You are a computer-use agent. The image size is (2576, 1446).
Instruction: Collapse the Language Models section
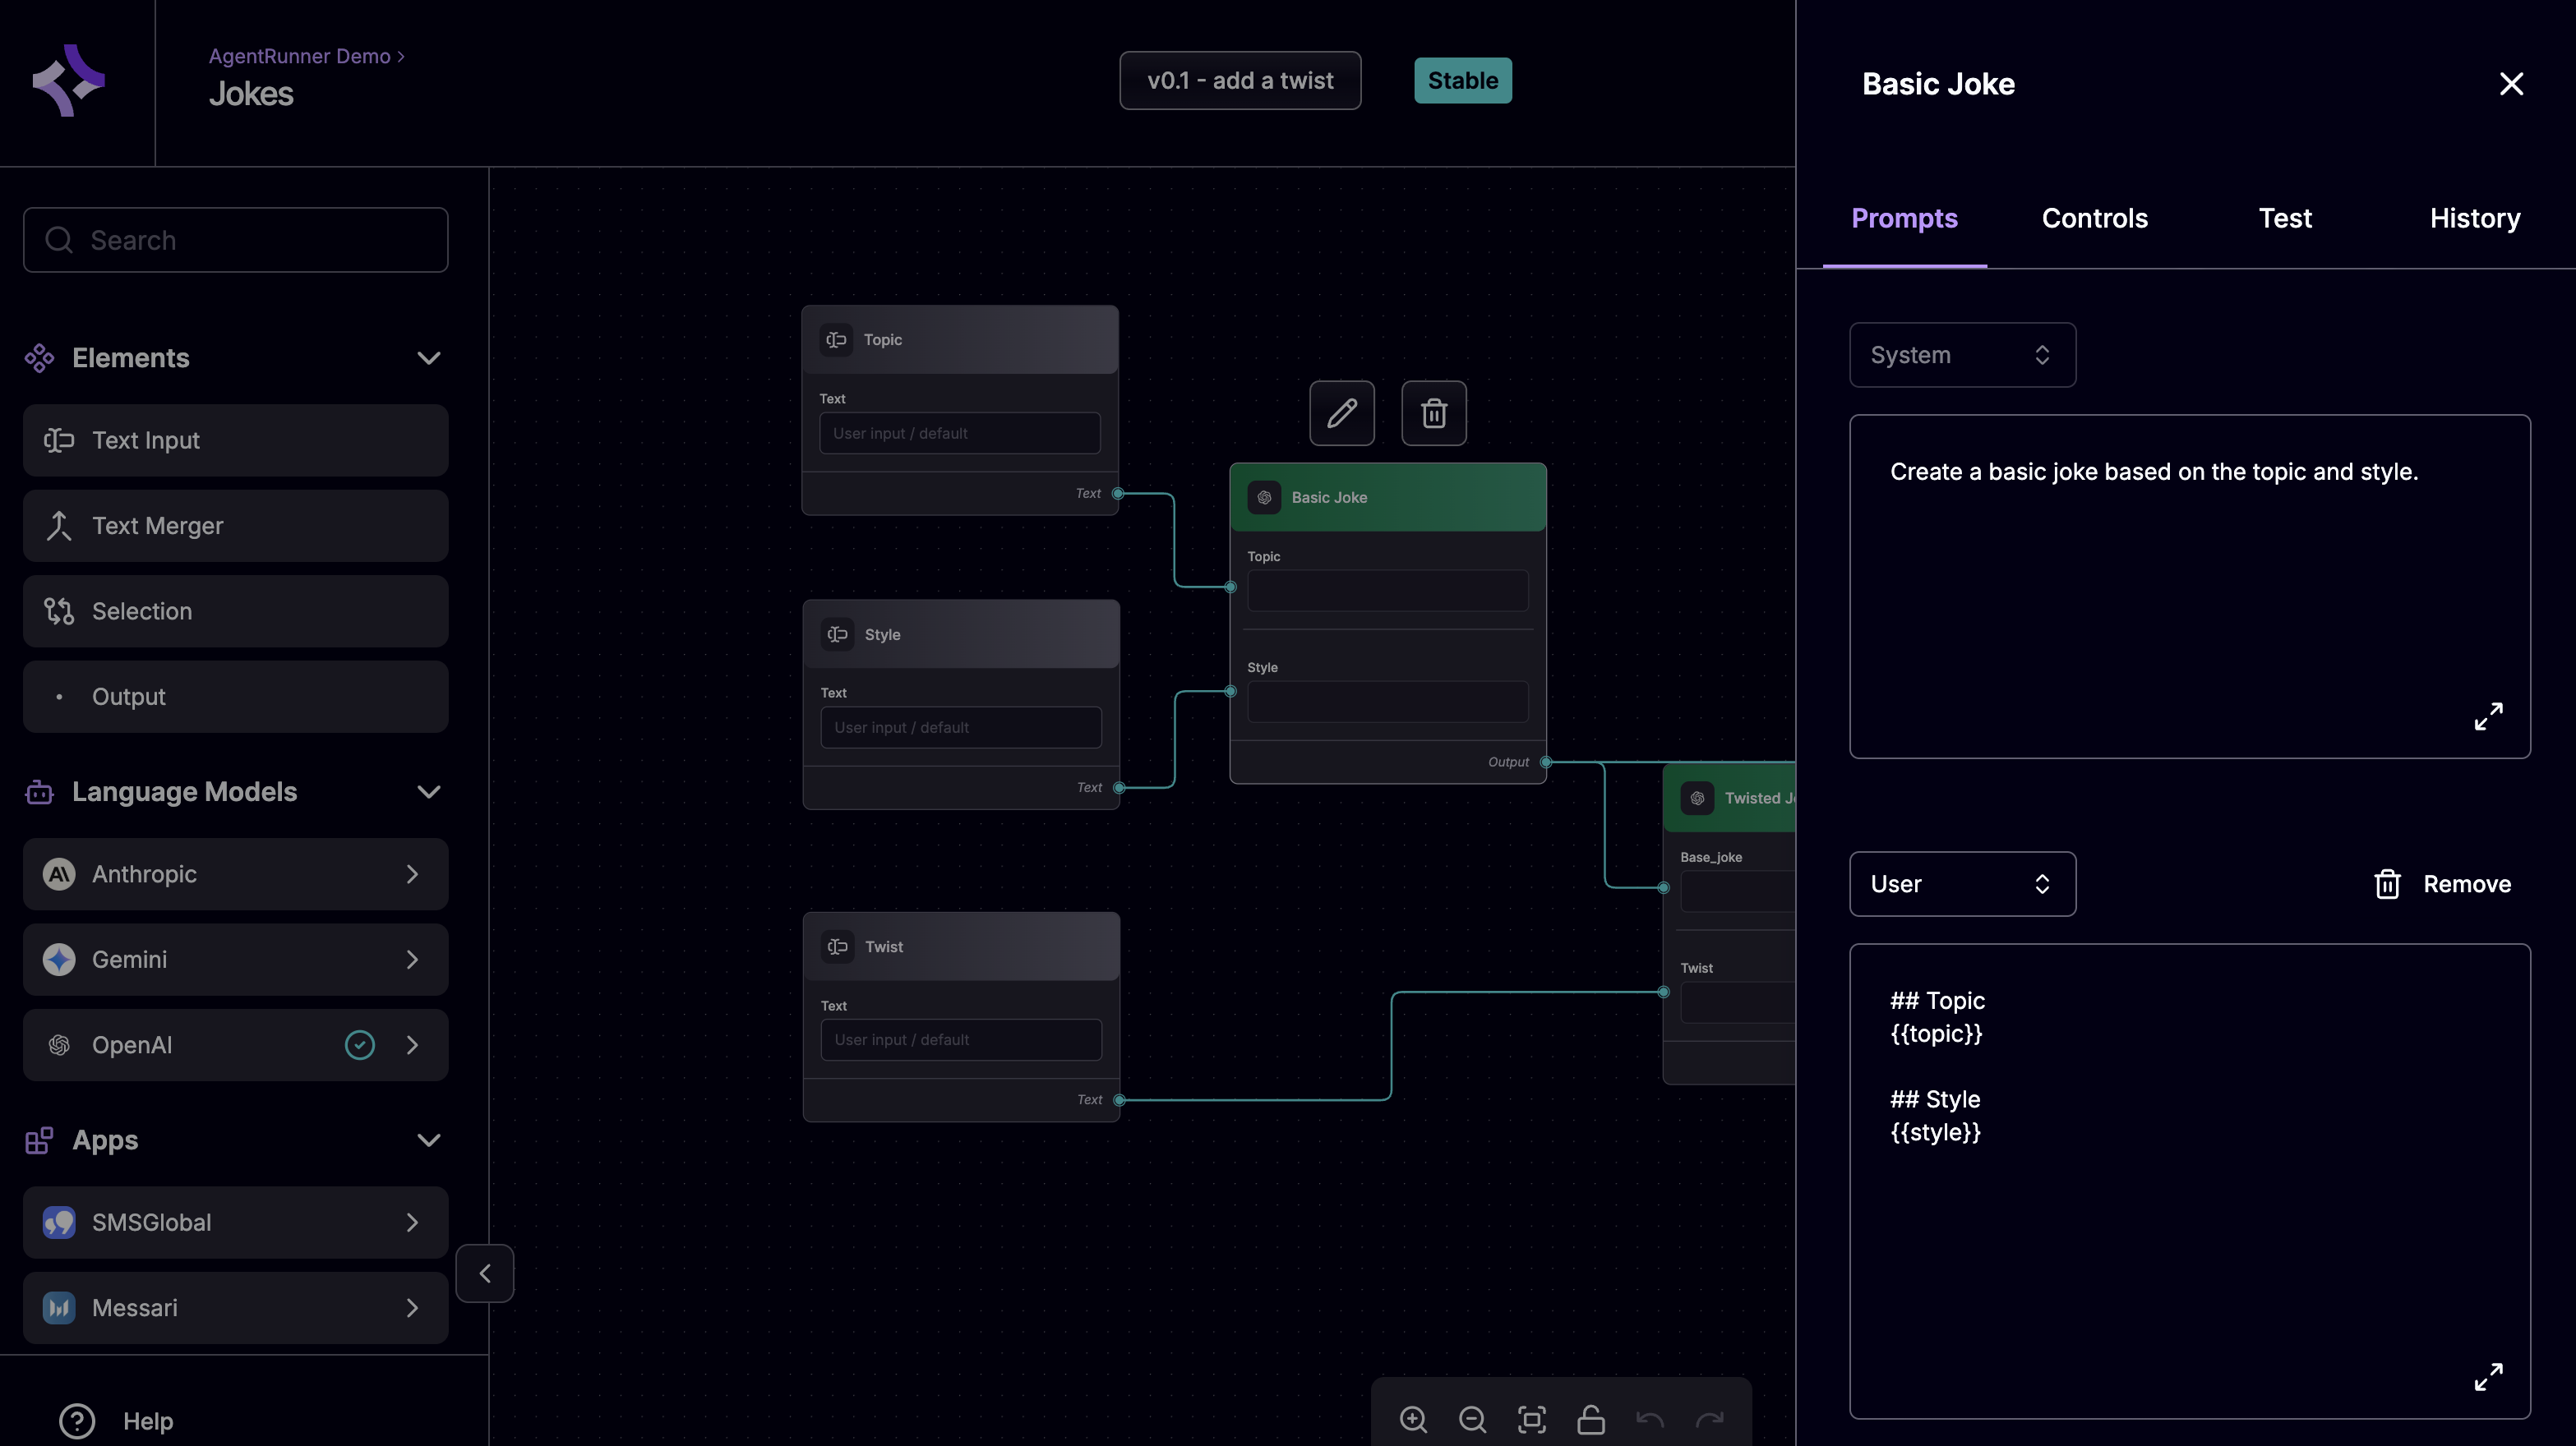click(x=429, y=791)
